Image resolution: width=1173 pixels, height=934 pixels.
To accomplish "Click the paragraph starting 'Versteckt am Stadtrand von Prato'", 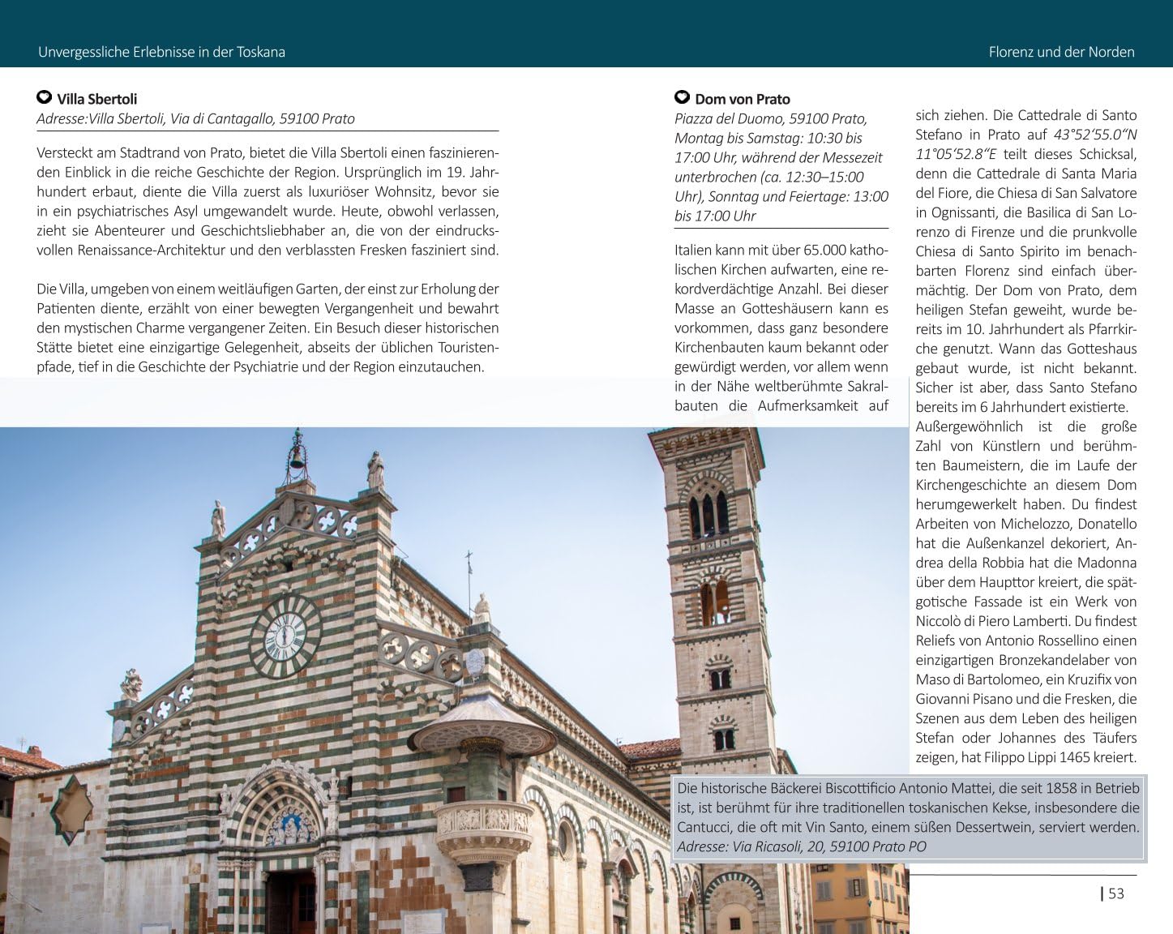I will pos(268,201).
